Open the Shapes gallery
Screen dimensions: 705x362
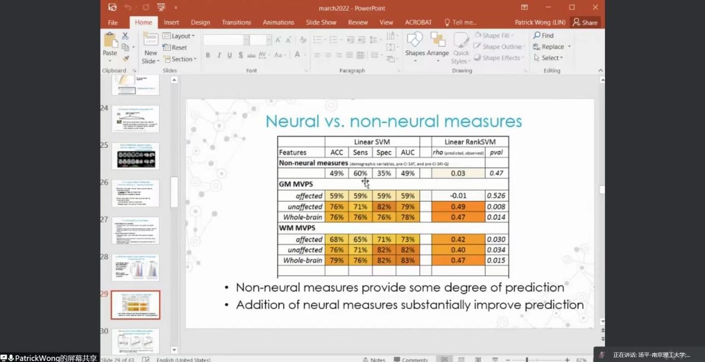pos(415,43)
